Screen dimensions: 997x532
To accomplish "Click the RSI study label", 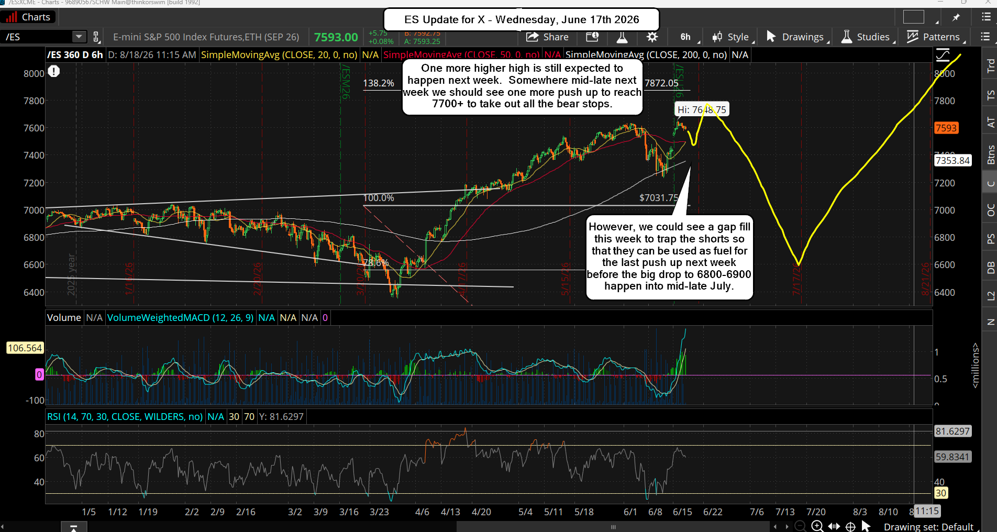I will pos(125,416).
